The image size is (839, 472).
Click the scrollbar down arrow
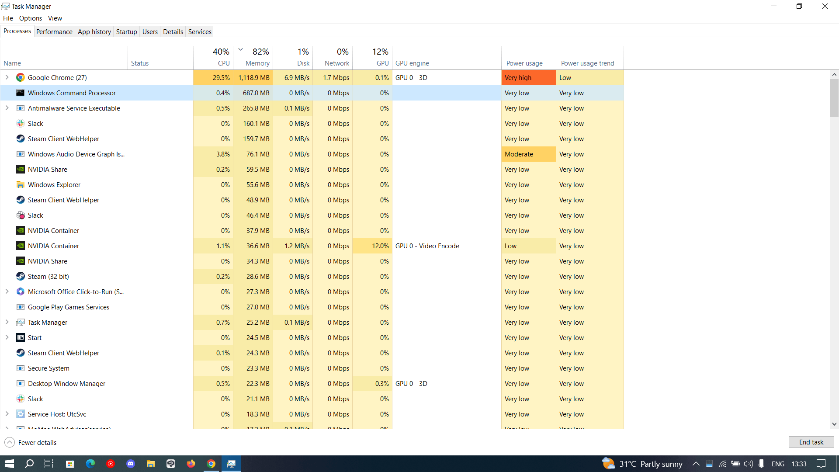[x=834, y=424]
